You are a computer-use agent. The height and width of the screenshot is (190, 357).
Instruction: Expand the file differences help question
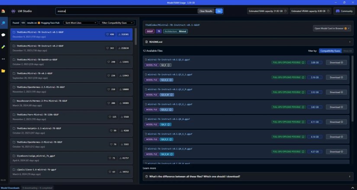(248, 176)
